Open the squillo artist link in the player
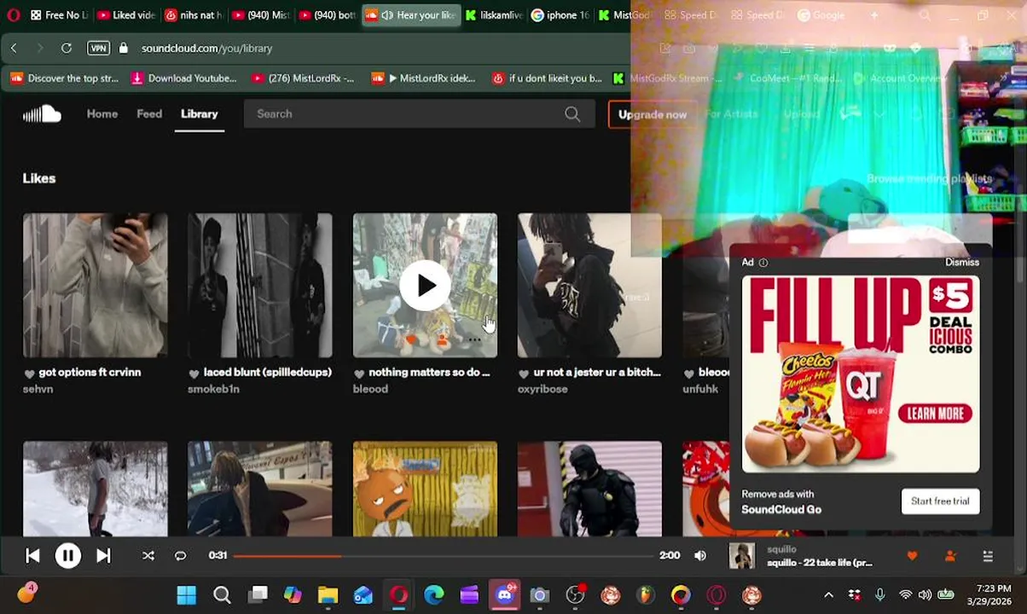The width and height of the screenshot is (1027, 614). (781, 550)
